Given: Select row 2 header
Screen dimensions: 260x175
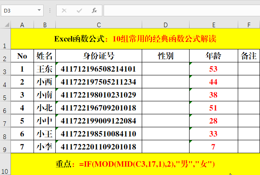Looking at the screenshot, I should pyautogui.click(x=5, y=56).
